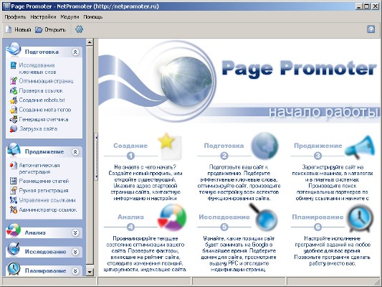Screen dimensions: 382x287
Task: Click the Загрузка сайта icon
Action: [14, 128]
